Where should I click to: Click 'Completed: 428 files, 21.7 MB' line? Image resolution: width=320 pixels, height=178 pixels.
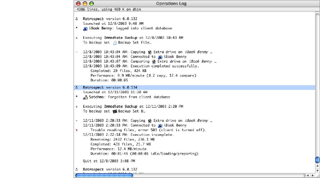click(120, 144)
